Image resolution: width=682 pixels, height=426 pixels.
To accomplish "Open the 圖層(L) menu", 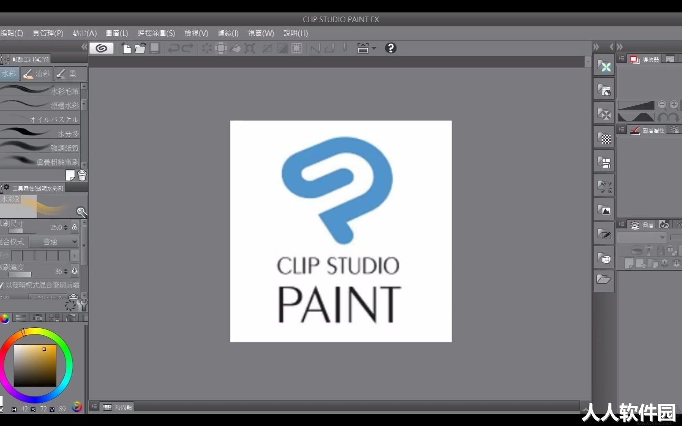I will 117,33.
